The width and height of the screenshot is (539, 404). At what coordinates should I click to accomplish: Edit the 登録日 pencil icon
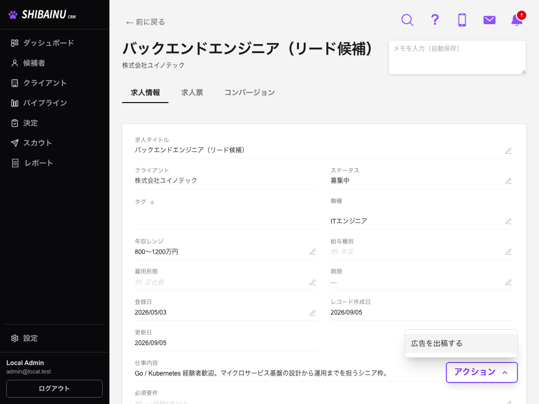tap(313, 313)
